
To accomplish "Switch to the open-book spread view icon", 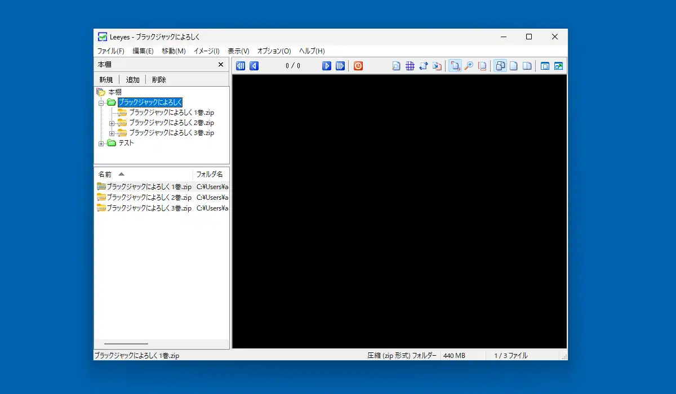I will (x=527, y=66).
